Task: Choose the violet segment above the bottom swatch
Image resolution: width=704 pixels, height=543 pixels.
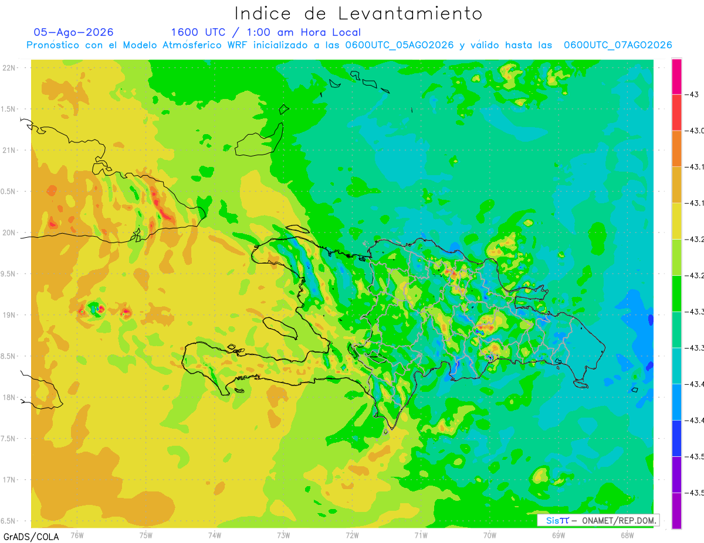Action: click(x=676, y=474)
